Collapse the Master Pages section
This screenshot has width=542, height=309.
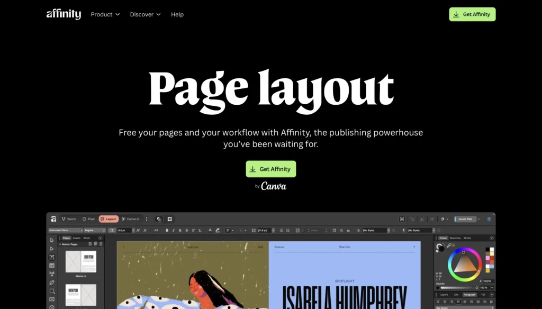tap(60, 244)
